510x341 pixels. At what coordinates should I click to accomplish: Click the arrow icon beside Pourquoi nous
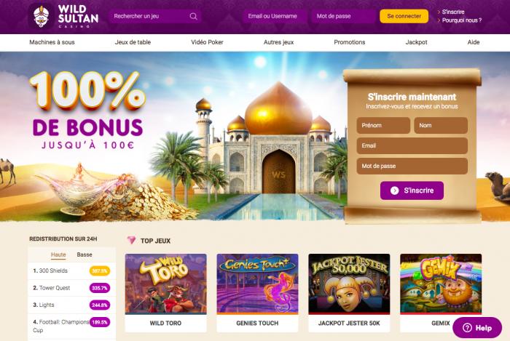tap(439, 20)
